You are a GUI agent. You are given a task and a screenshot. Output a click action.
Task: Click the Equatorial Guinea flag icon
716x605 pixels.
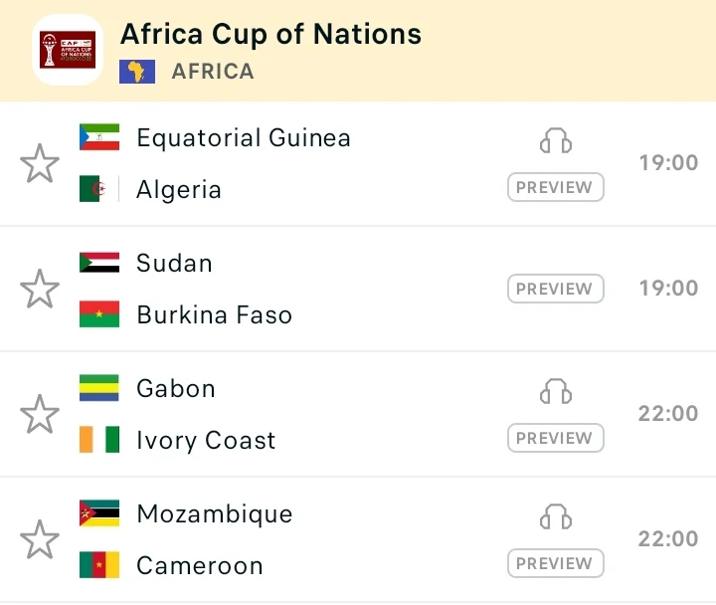click(99, 136)
